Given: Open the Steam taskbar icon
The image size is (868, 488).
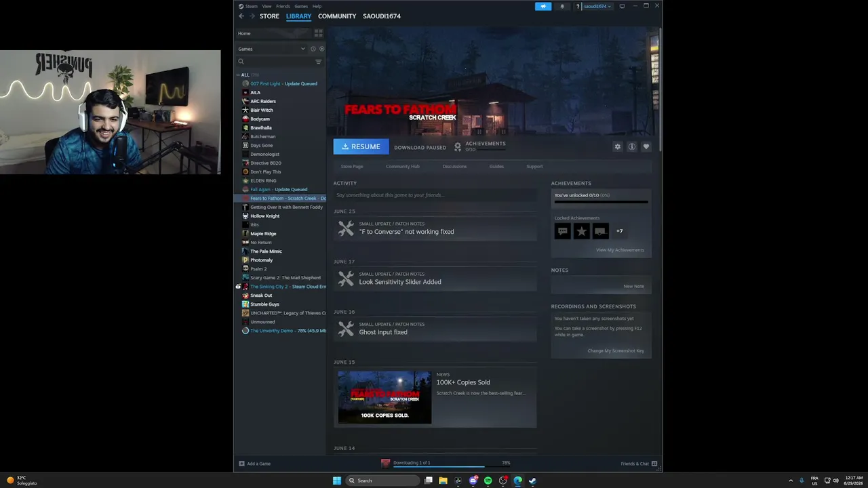Looking at the screenshot, I should 532,481.
